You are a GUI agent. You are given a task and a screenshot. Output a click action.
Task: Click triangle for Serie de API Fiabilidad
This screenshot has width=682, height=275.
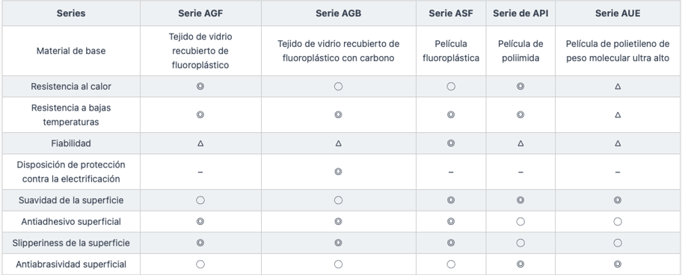pos(520,143)
